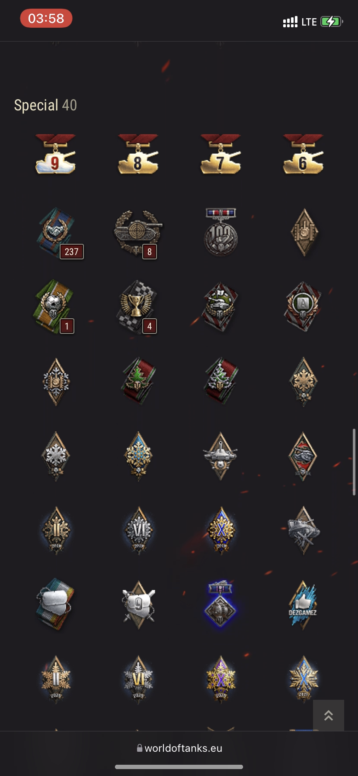
Task: Select the tier 7 tank medal
Action: pyautogui.click(x=221, y=154)
